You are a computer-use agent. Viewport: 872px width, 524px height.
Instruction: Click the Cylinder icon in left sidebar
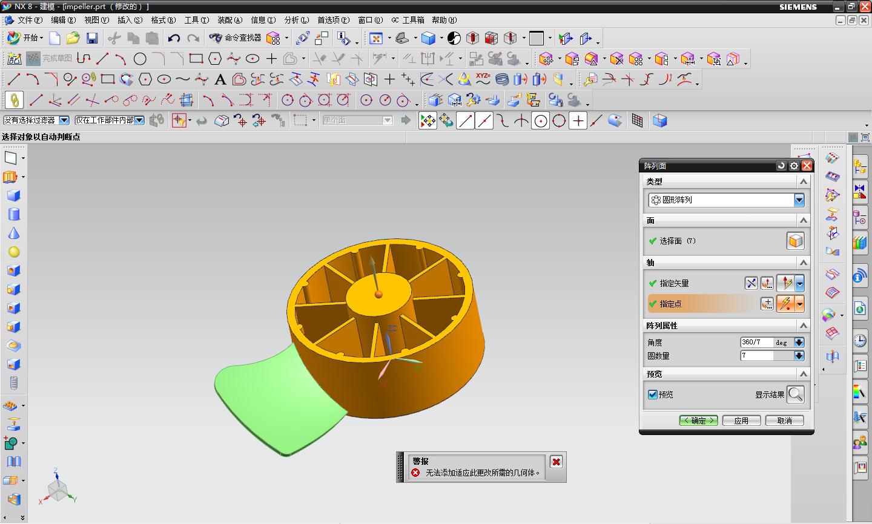click(13, 214)
